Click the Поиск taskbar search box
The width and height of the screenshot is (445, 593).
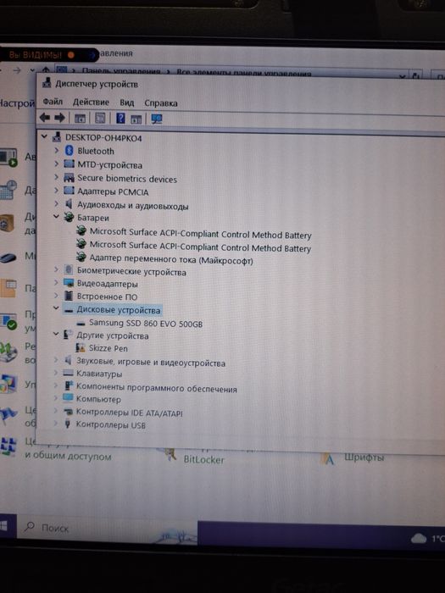tap(106, 528)
